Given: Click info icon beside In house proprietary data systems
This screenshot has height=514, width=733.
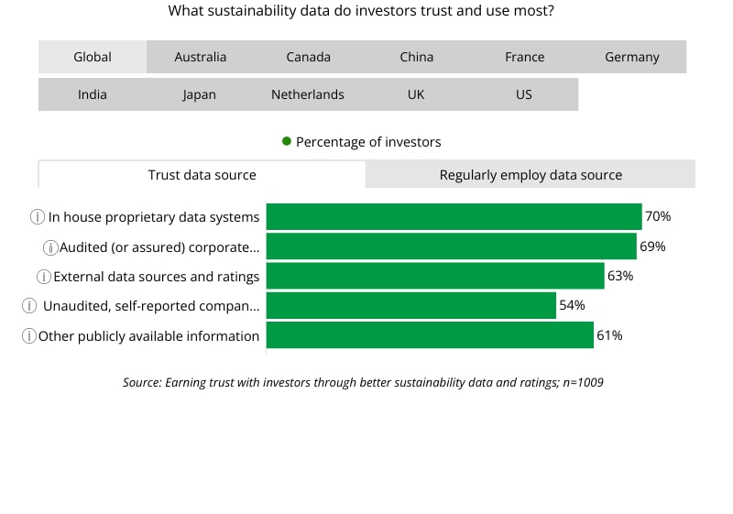Looking at the screenshot, I should 38,217.
